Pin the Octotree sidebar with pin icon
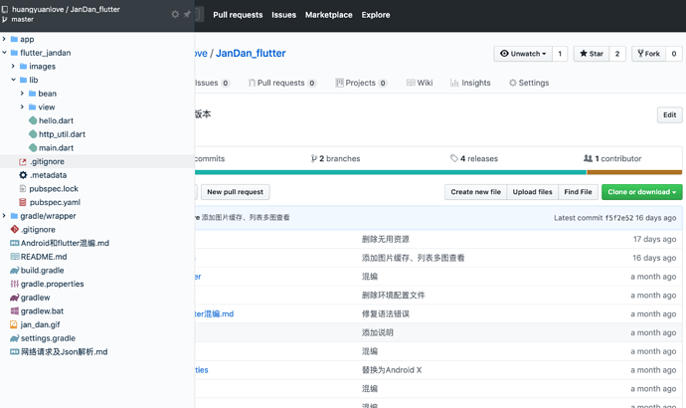 pyautogui.click(x=187, y=15)
